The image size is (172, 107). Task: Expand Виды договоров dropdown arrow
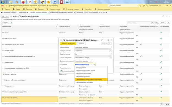pos(110,54)
